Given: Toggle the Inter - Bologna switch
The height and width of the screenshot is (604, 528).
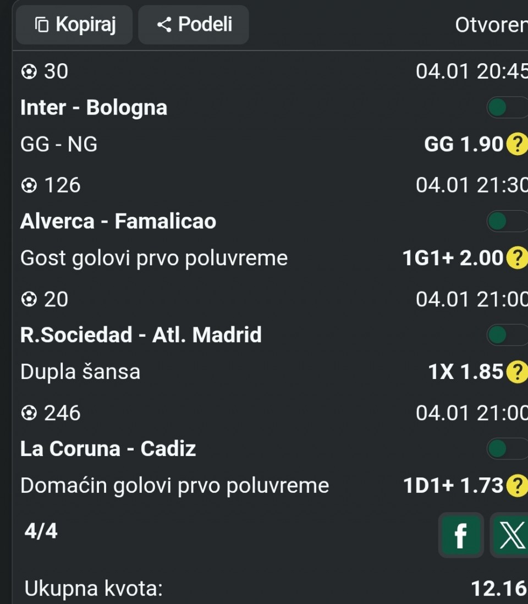Looking at the screenshot, I should click(507, 108).
